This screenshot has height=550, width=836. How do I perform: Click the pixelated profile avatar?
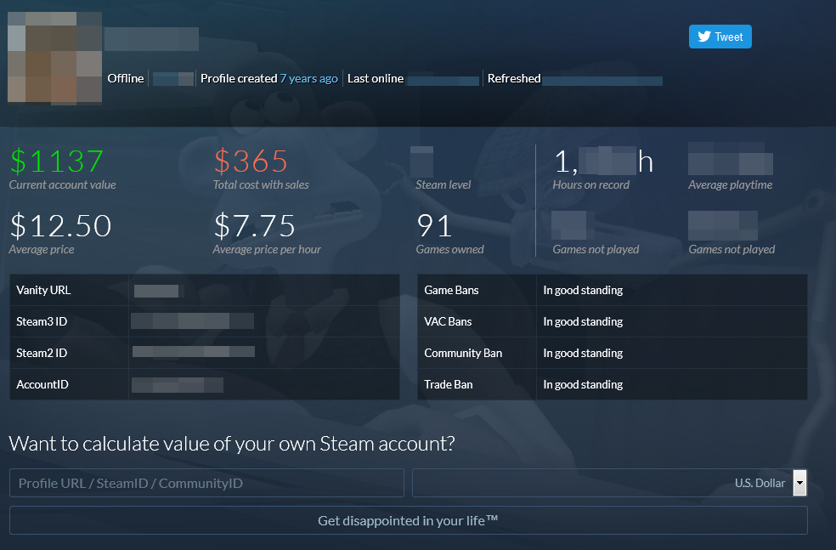point(55,57)
